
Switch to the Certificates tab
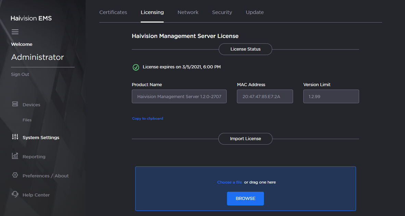click(x=113, y=12)
